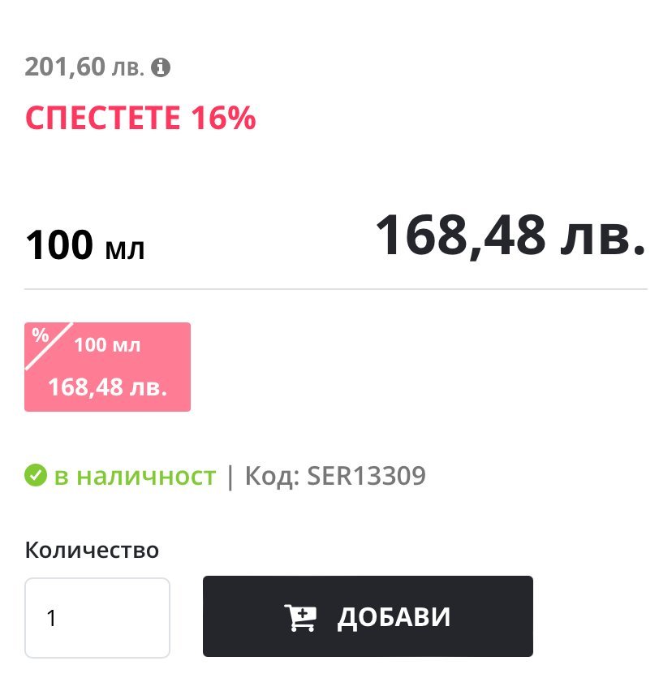The image size is (672, 687).
Task: Click the 100 мл label in the pink tile
Action: [x=108, y=345]
